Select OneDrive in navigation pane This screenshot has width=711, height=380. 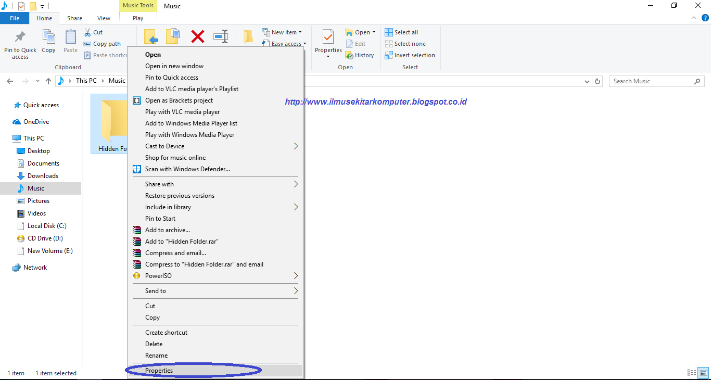[35, 122]
